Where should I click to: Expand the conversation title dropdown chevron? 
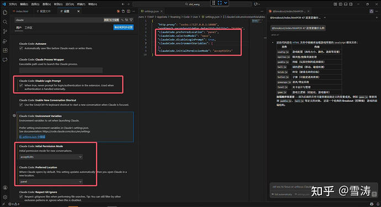coord(325,18)
